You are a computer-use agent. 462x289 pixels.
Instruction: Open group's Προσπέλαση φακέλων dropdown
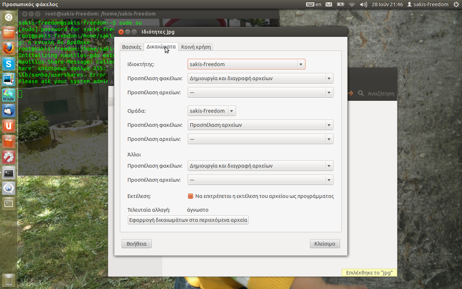pyautogui.click(x=260, y=125)
